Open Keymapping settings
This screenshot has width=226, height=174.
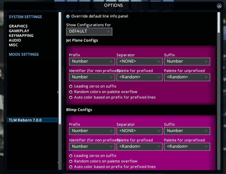click(x=21, y=36)
